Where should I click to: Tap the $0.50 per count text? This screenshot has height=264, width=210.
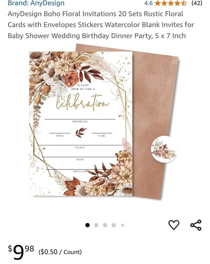[60, 252]
